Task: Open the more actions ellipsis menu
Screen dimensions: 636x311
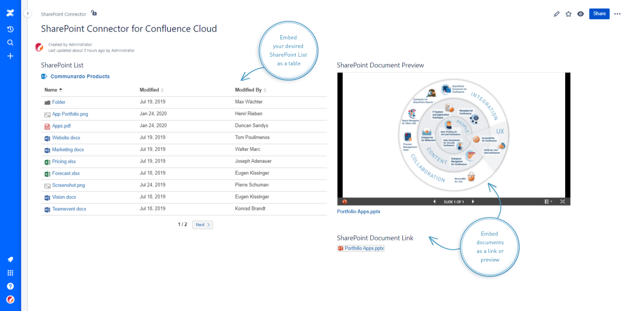Action: coord(618,14)
